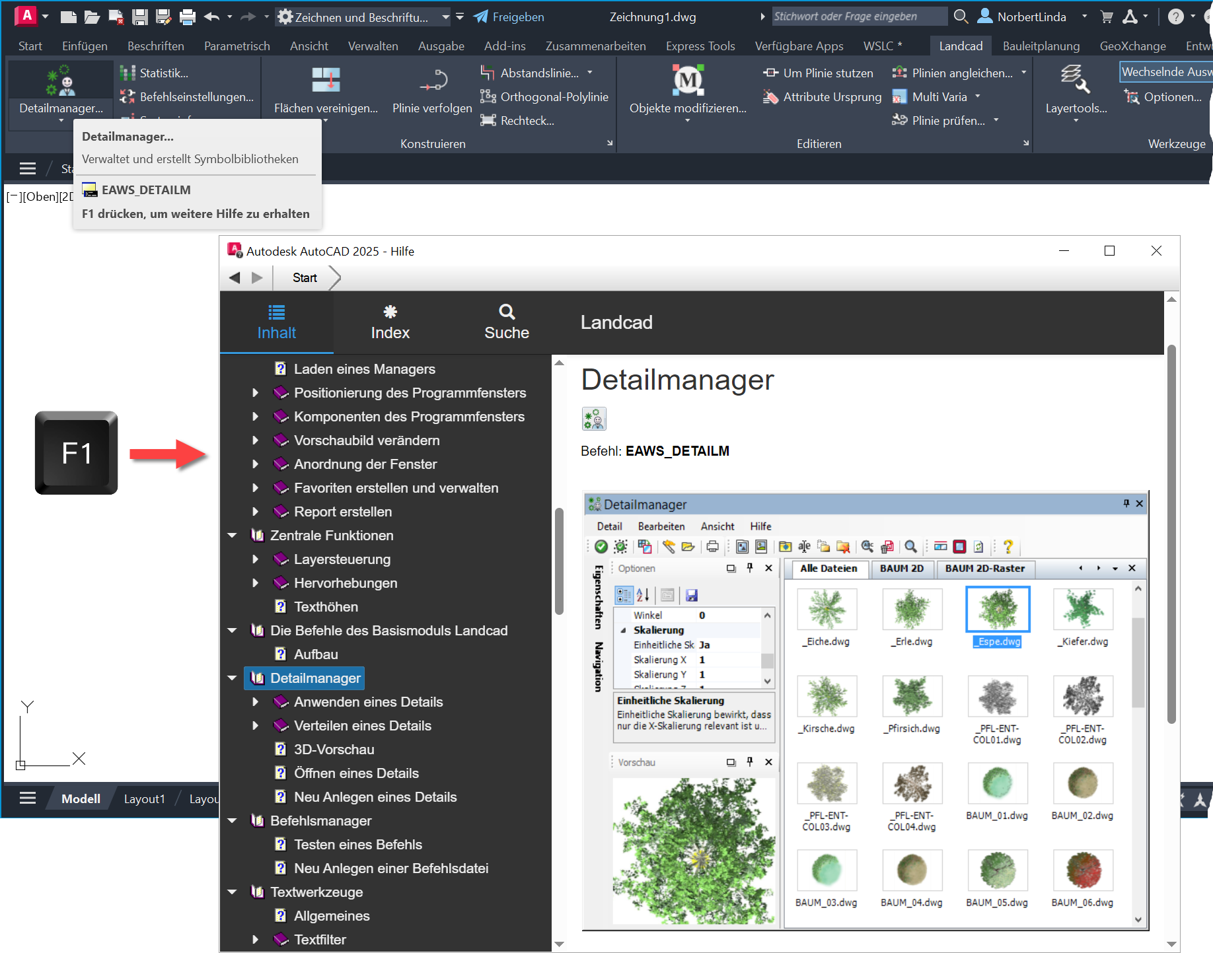The height and width of the screenshot is (953, 1213).
Task: Collapse the Befehlsmanager tree section
Action: (x=233, y=821)
